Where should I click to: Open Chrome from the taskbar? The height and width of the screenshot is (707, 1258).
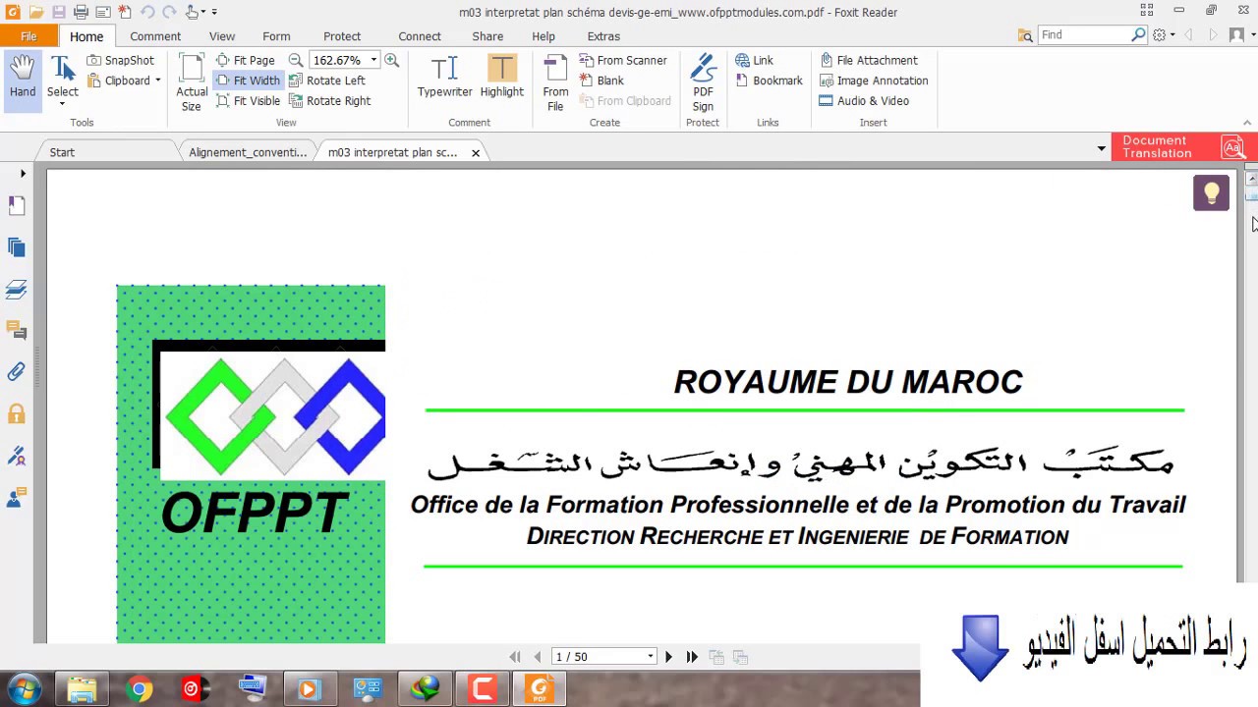coord(139,689)
